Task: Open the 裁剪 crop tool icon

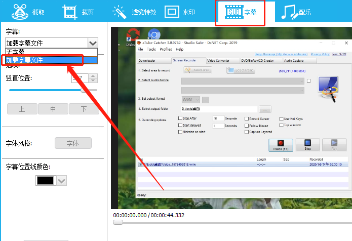Action: point(72,12)
